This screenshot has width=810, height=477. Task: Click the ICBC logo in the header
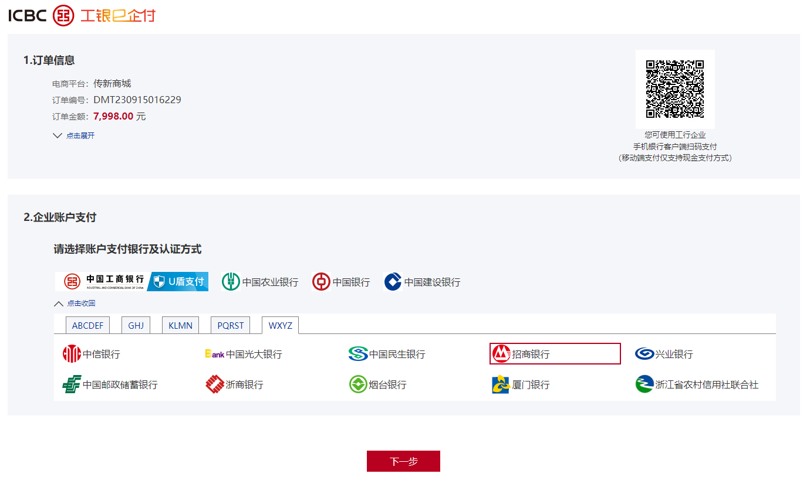[x=41, y=15]
